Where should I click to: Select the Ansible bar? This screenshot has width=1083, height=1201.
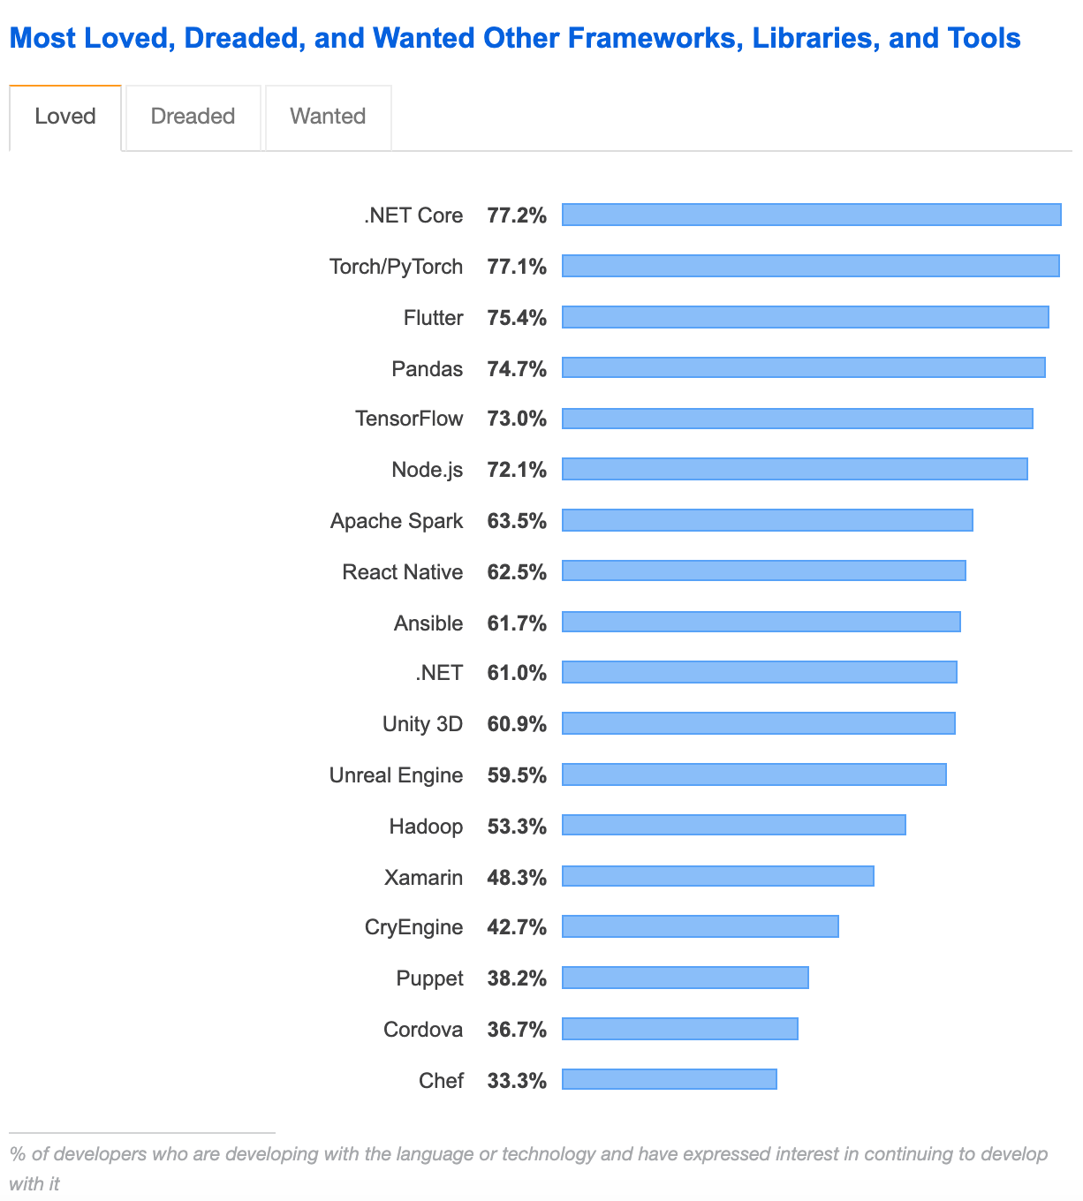[x=761, y=622]
